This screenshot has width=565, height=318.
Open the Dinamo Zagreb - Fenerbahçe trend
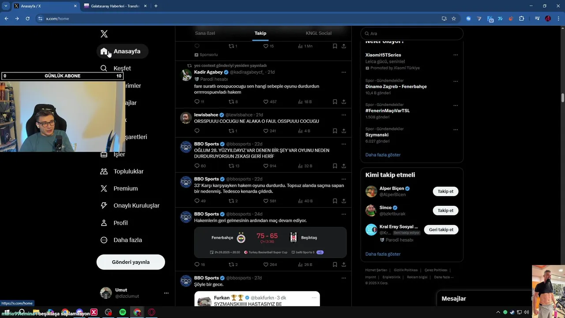(x=396, y=87)
